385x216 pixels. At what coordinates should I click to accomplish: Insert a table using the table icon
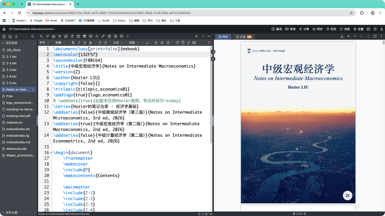(x=84, y=36)
